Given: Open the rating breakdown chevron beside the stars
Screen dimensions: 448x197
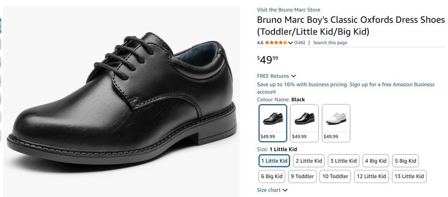Looking at the screenshot, I should 291,43.
